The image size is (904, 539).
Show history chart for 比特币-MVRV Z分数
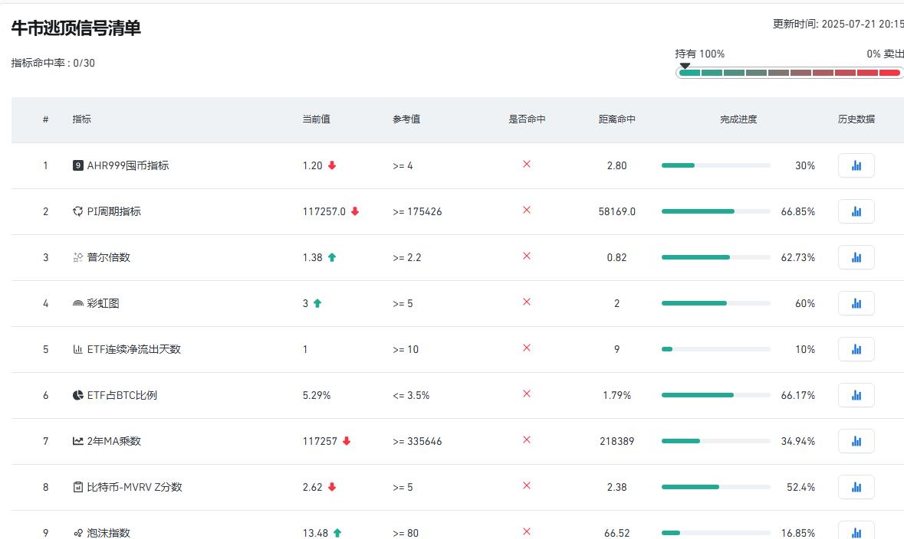point(856,487)
